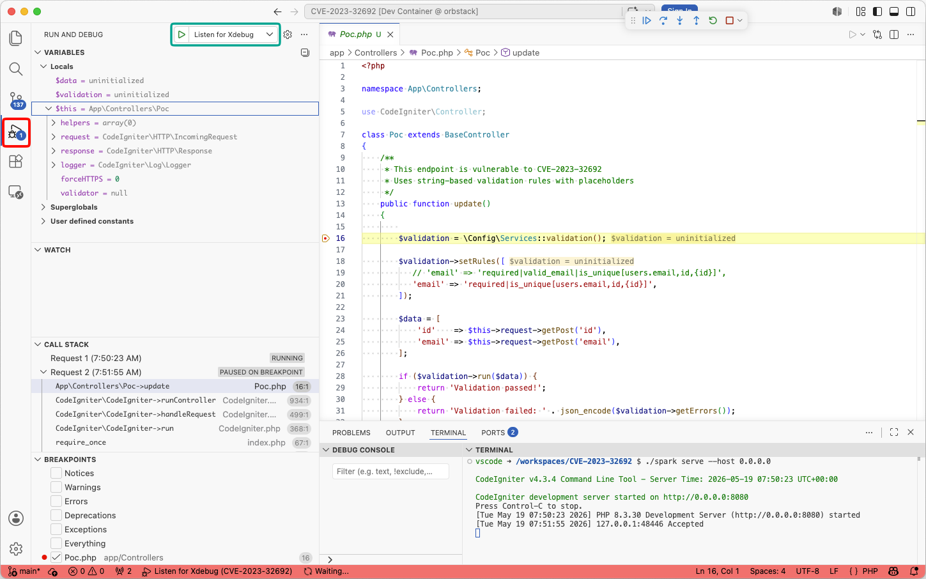Split the editor to the right
The image size is (926, 579).
(894, 35)
